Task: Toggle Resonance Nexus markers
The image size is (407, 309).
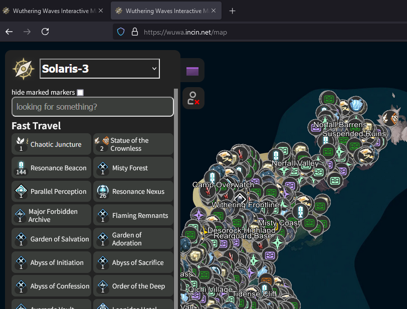Action: coord(133,191)
